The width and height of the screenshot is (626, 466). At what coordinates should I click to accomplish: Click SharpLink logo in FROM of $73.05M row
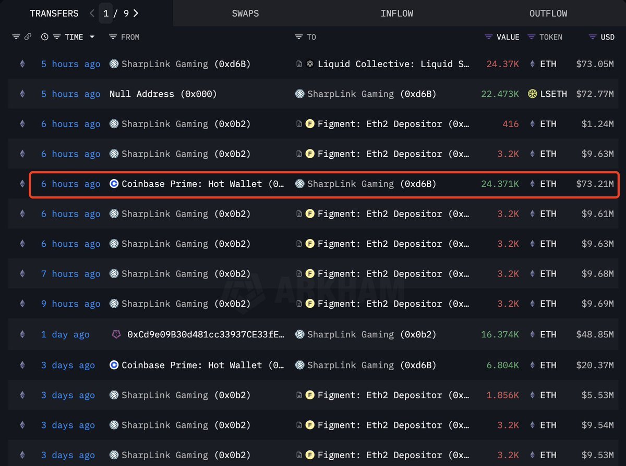click(x=114, y=64)
